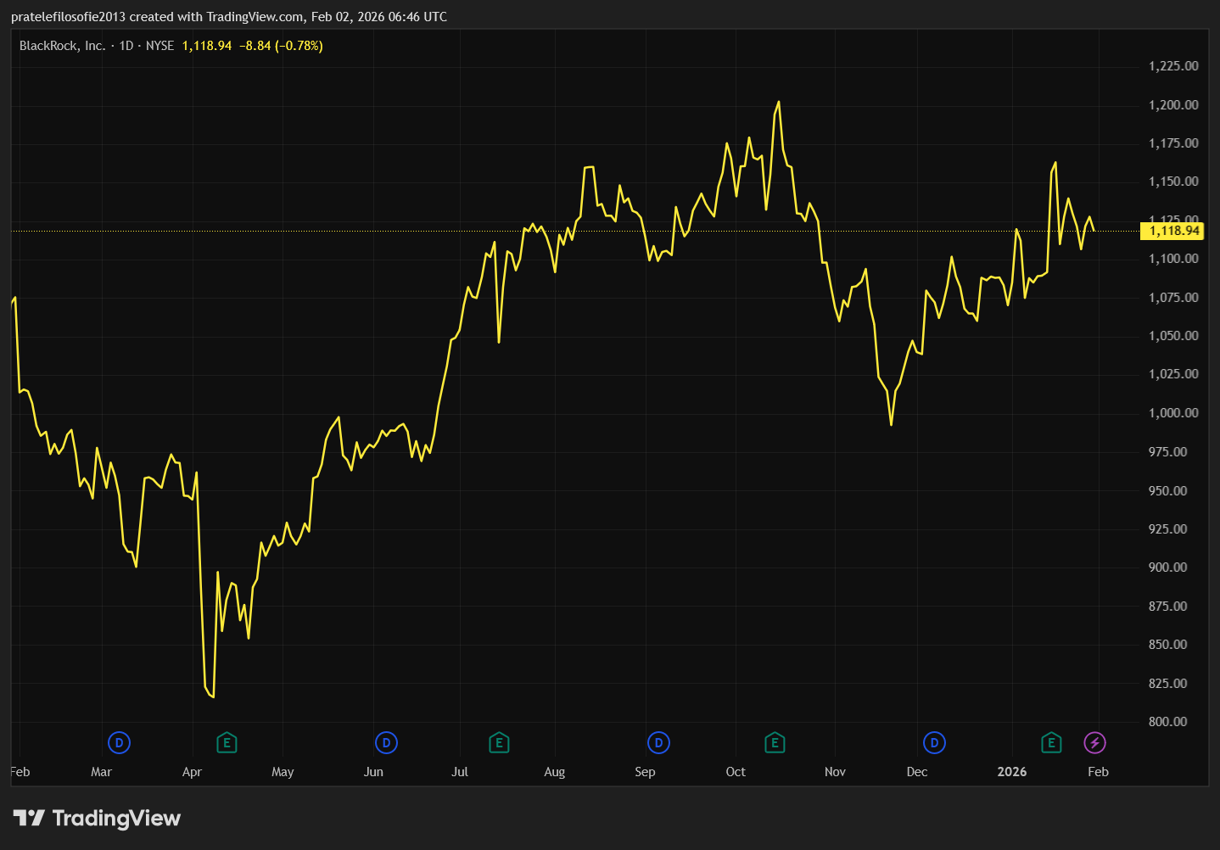This screenshot has height=850, width=1220.
Task: Click the Apr label on time axis
Action: tap(192, 772)
